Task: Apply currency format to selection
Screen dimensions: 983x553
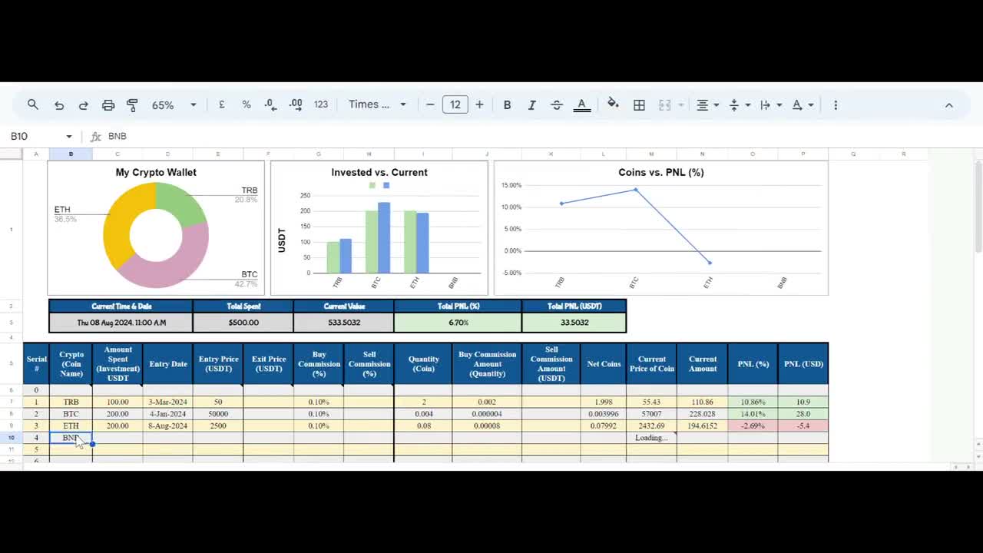Action: tap(221, 104)
